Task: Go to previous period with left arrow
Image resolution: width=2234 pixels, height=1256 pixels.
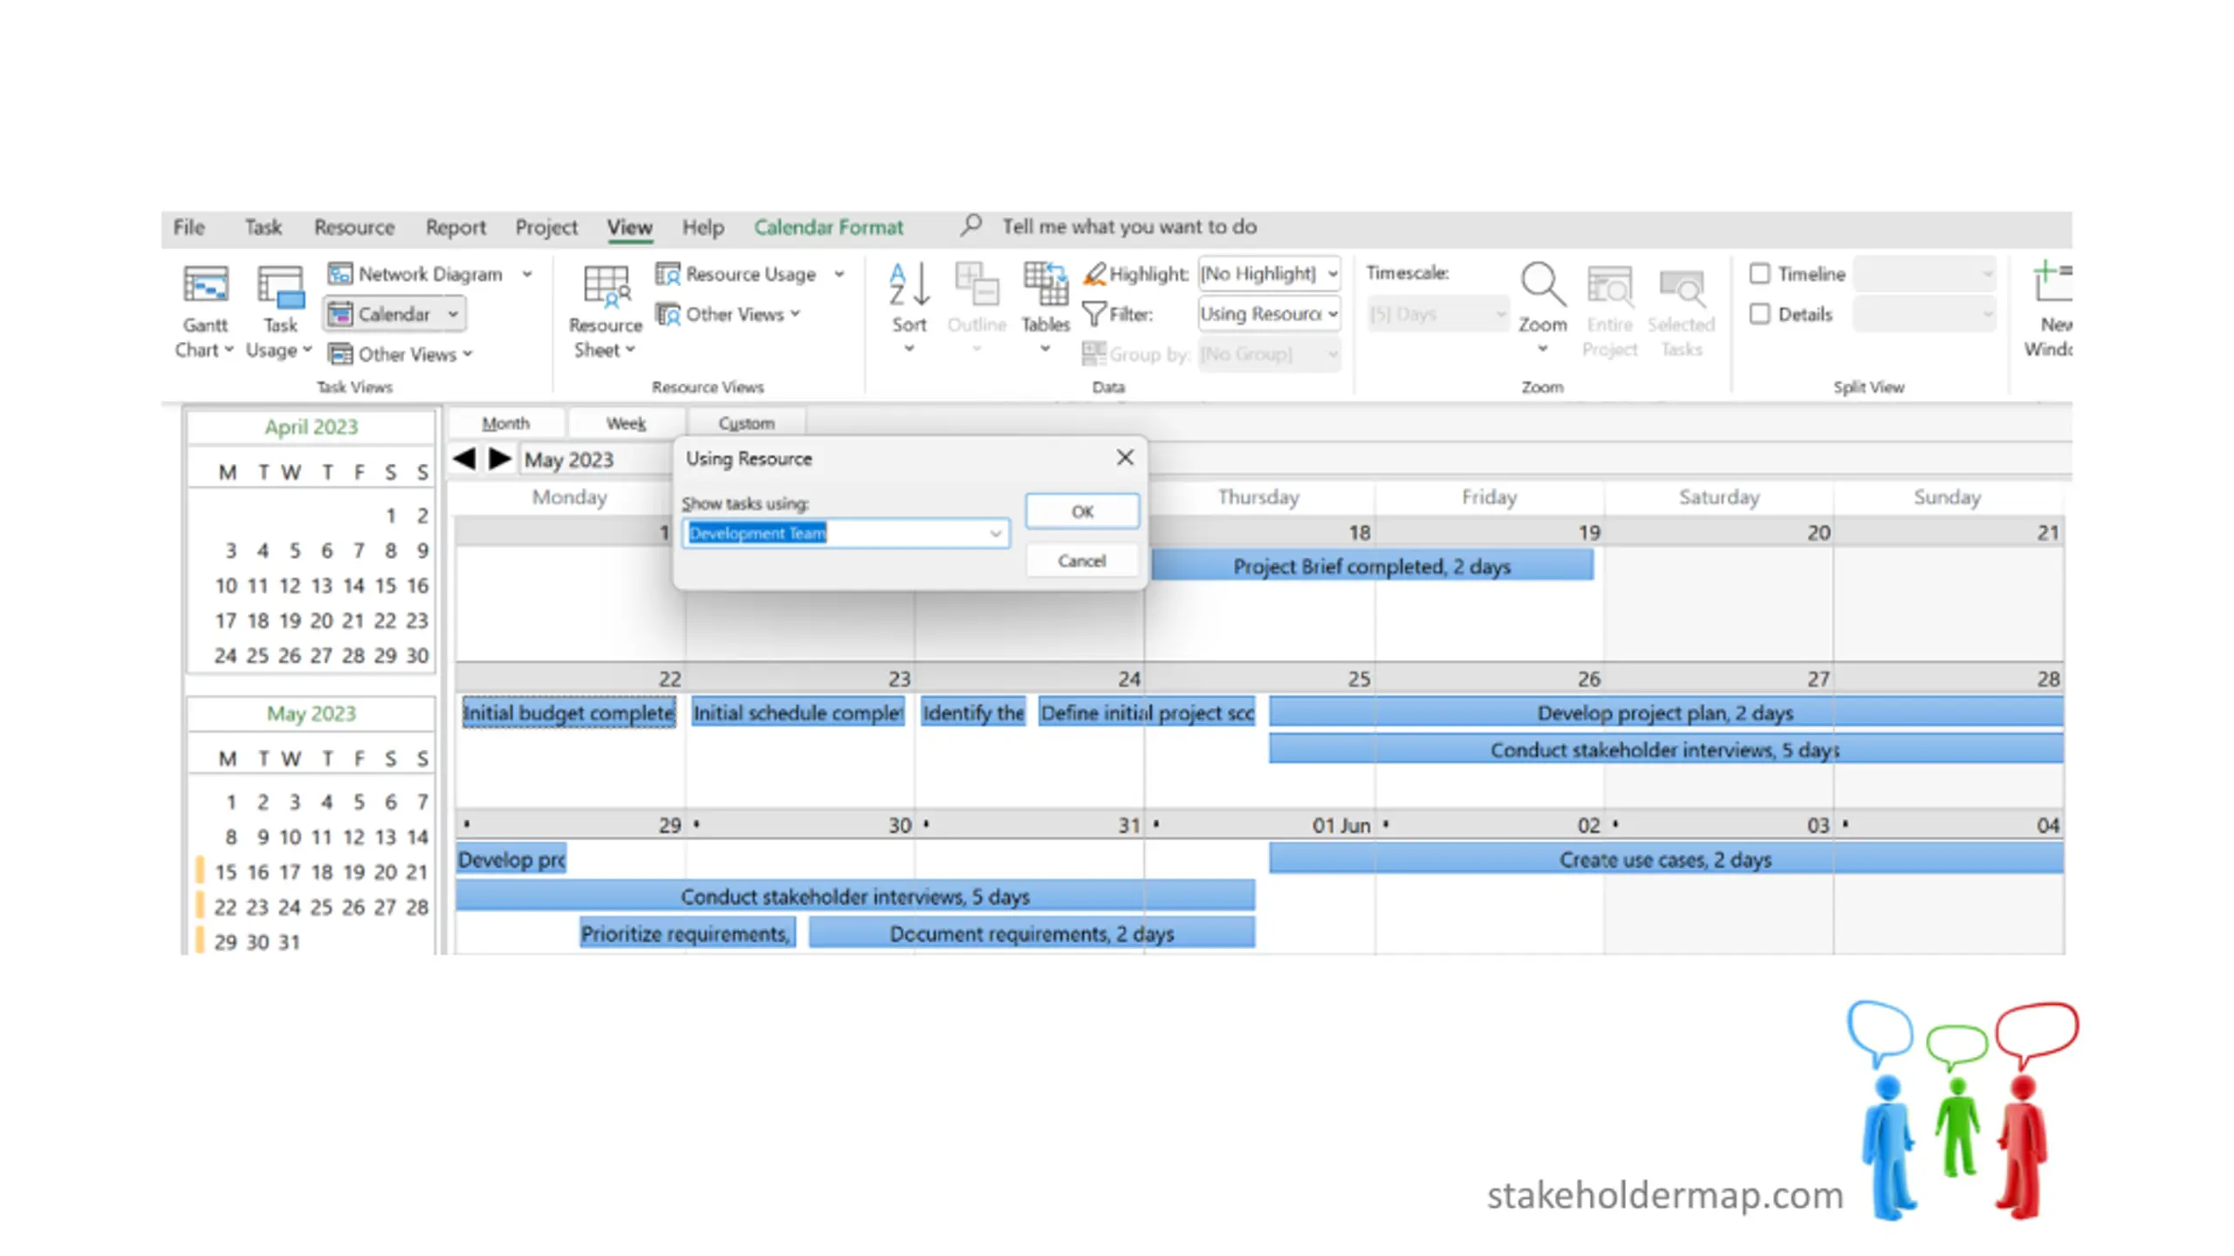Action: point(464,459)
